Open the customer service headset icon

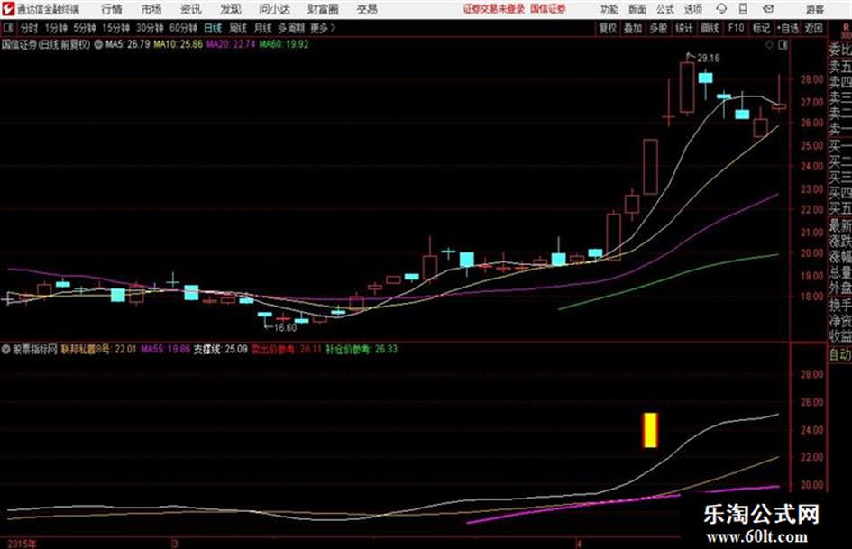(x=721, y=9)
